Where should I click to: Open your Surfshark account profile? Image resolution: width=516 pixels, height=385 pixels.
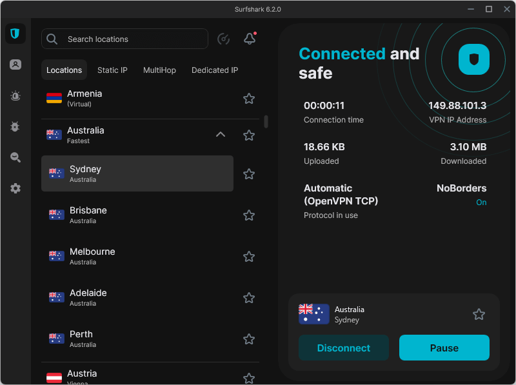point(15,64)
